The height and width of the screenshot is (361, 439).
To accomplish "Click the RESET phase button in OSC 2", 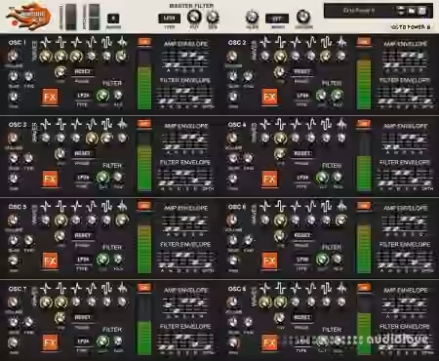I will coord(302,71).
